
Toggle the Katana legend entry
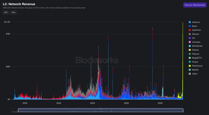point(194,50)
